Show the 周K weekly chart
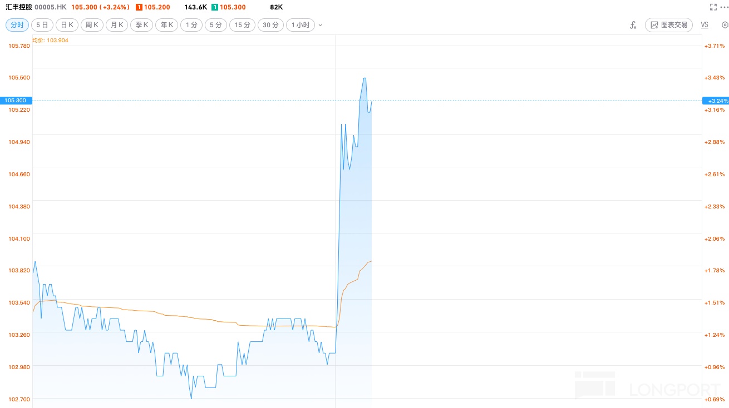The height and width of the screenshot is (408, 729). pos(92,25)
